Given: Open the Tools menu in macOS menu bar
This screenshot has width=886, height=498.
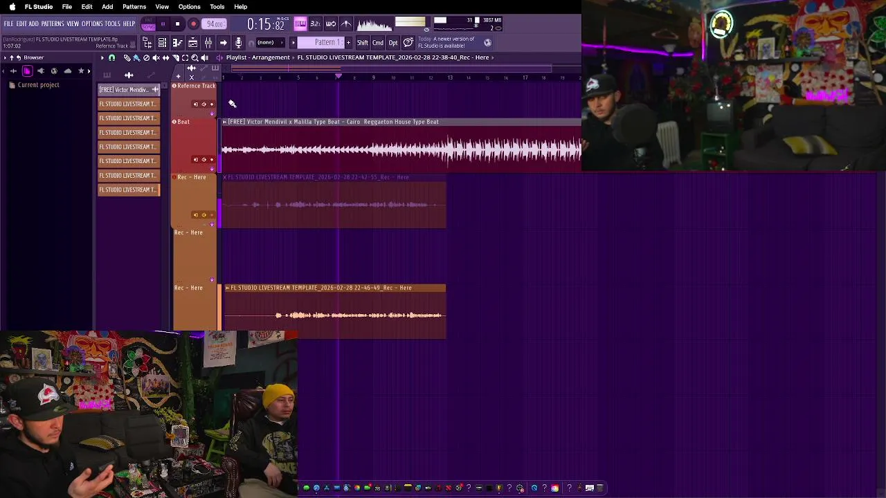Looking at the screenshot, I should [217, 7].
